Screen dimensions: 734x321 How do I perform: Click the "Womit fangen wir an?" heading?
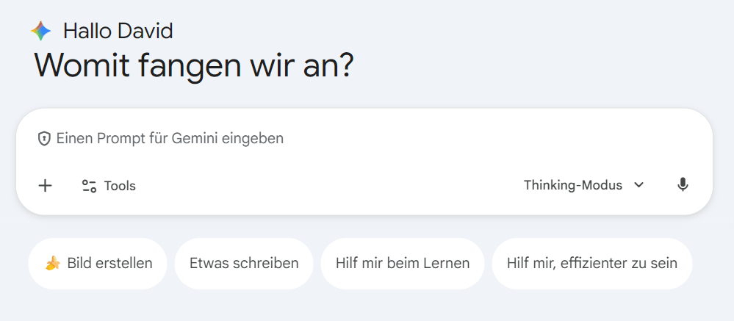(x=194, y=65)
